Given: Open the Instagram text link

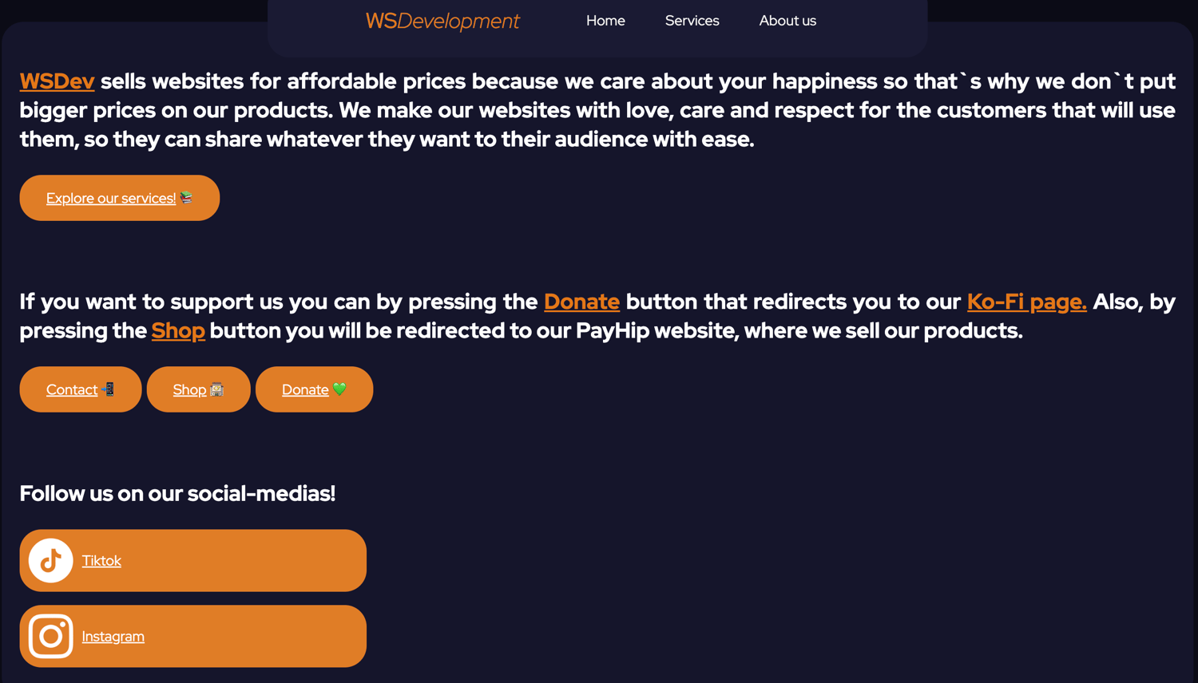Looking at the screenshot, I should tap(113, 637).
